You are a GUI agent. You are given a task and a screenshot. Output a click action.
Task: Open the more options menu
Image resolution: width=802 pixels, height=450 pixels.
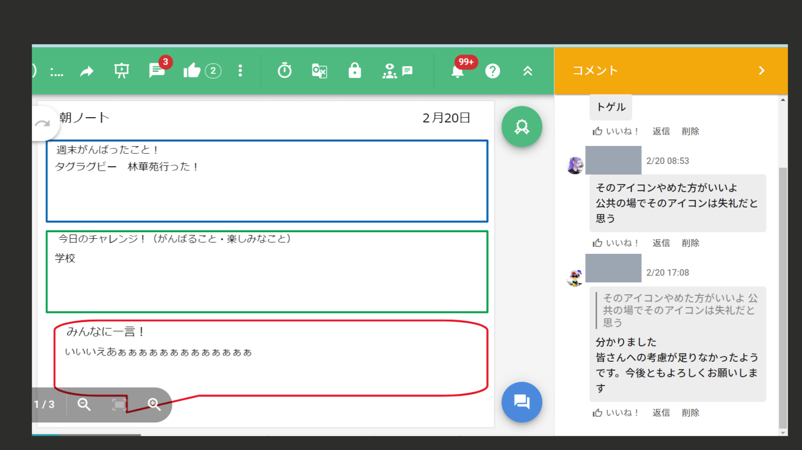pyautogui.click(x=240, y=71)
